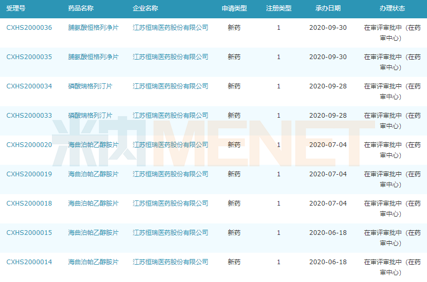This screenshot has width=427, height=282.
Task: Open acceptance number CXHS2000014 link
Action: coord(29,262)
